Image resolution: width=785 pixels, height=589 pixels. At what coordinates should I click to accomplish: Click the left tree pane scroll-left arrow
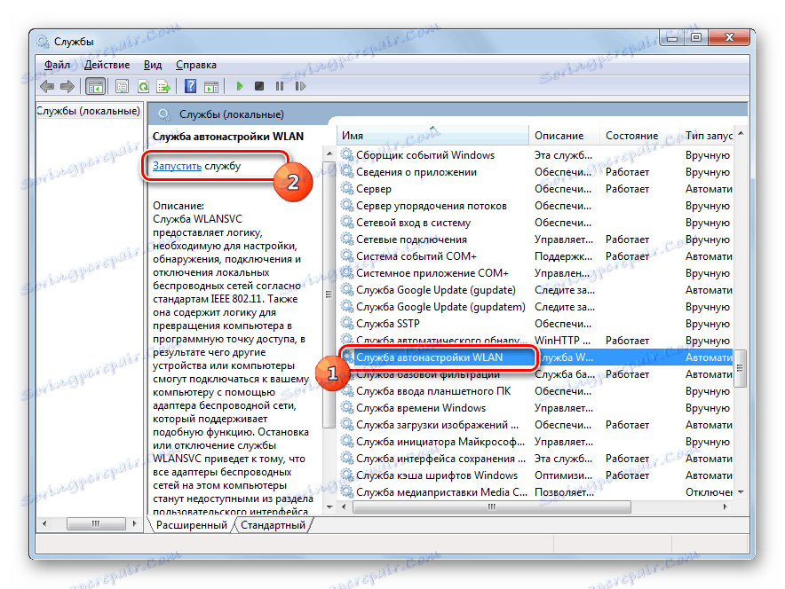(x=45, y=523)
